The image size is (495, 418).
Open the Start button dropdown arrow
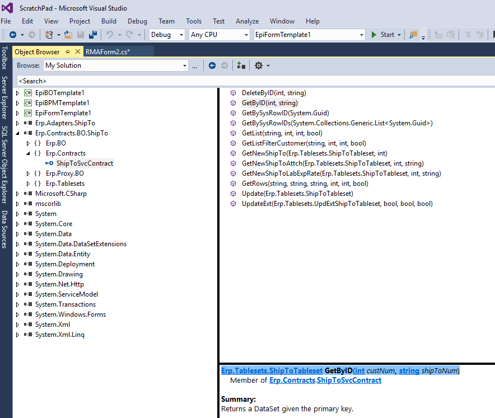(399, 35)
